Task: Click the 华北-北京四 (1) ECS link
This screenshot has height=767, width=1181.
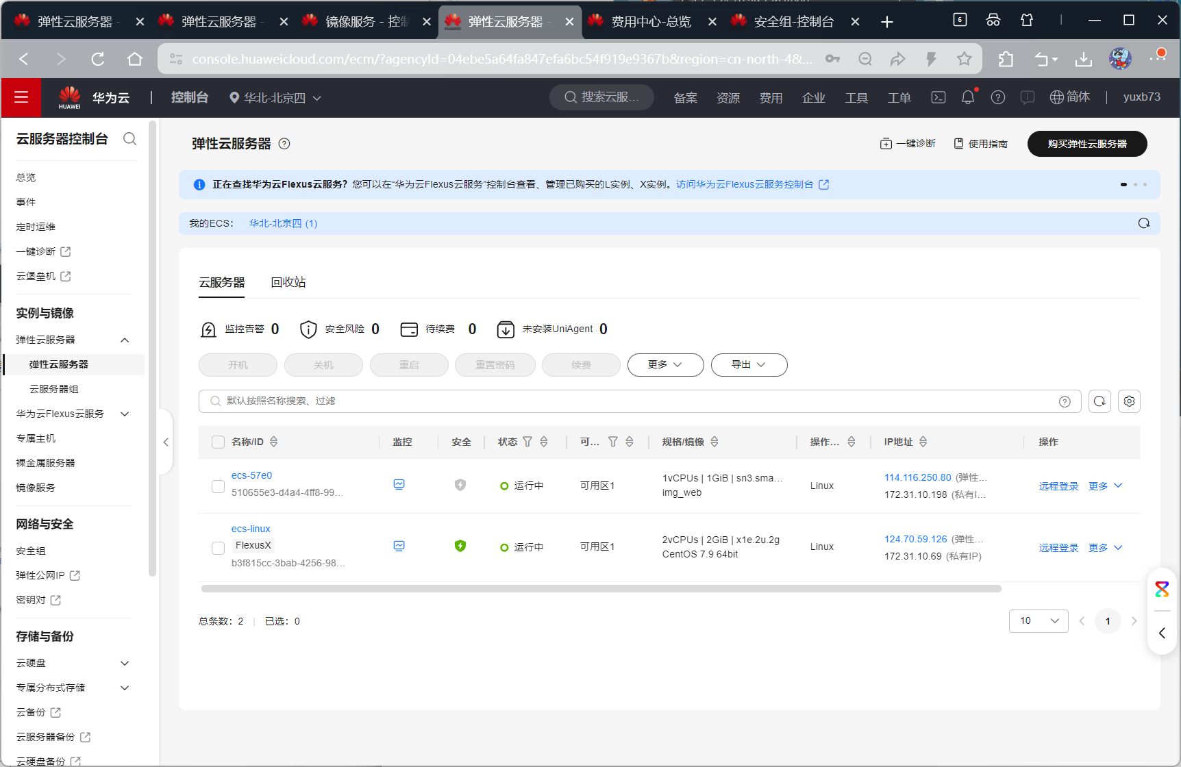Action: [283, 223]
